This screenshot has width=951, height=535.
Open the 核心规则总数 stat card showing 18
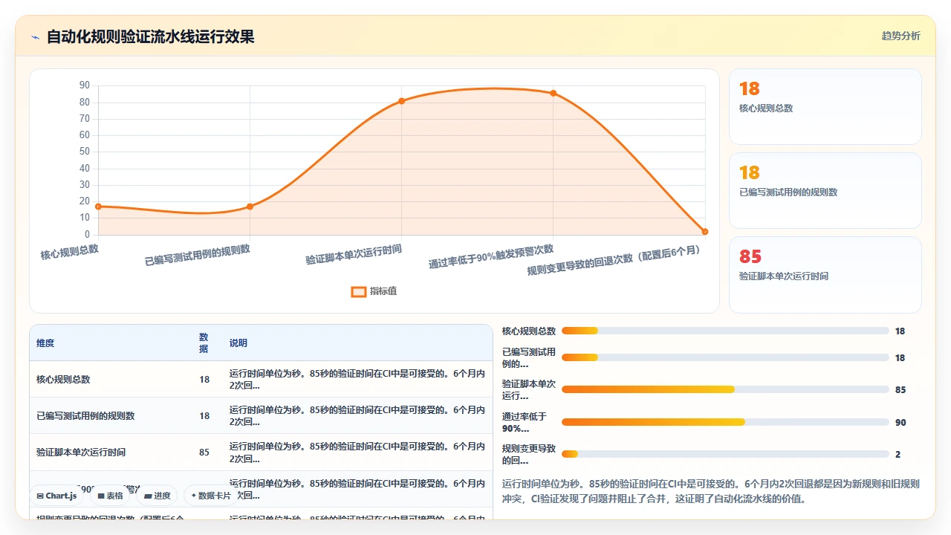click(825, 107)
